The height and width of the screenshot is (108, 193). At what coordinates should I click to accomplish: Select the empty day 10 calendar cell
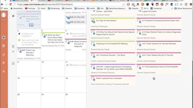pyautogui.click(x=53, y=68)
